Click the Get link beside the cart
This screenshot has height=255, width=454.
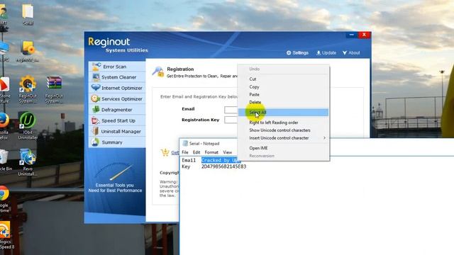(x=175, y=153)
